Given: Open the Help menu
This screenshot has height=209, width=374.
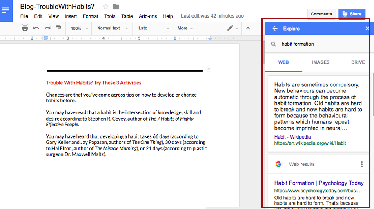Looking at the screenshot, I should [168, 16].
